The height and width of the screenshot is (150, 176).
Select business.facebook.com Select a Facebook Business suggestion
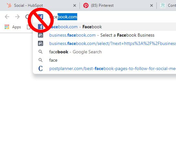pos(104,35)
